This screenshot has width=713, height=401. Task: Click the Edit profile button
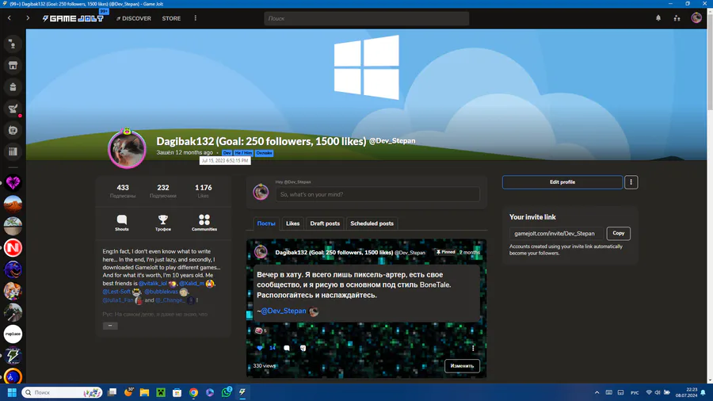(x=562, y=181)
